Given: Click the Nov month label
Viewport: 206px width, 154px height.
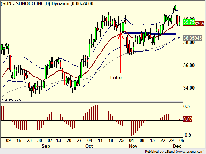Looking at the screenshot, I should pos(133,146).
